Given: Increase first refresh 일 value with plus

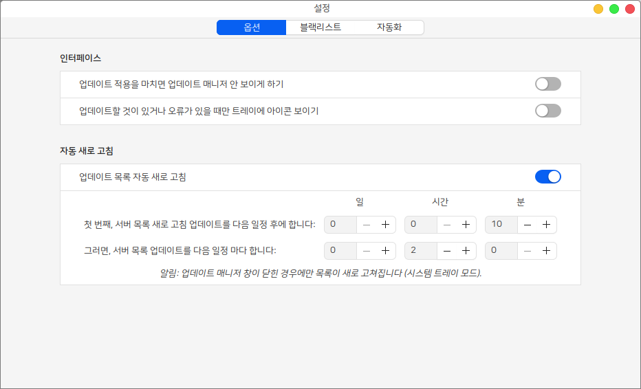Looking at the screenshot, I should coord(385,225).
